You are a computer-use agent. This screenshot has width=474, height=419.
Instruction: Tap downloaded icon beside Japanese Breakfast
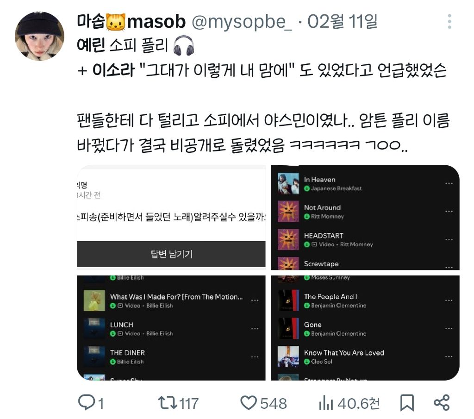pos(307,188)
